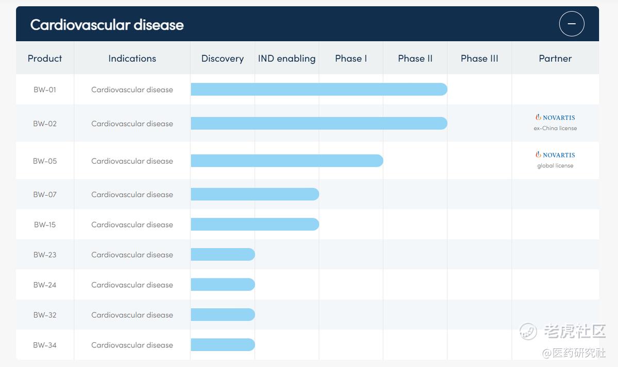Select the Product column header
The width and height of the screenshot is (618, 367).
click(45, 58)
